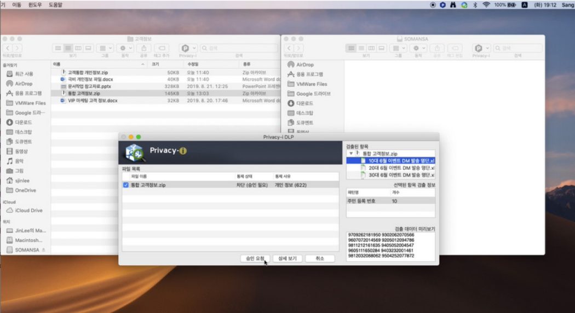Click the 태그 추가 tag icon in 고객정보 toolbar
The height and width of the screenshot is (313, 575).
pos(162,48)
